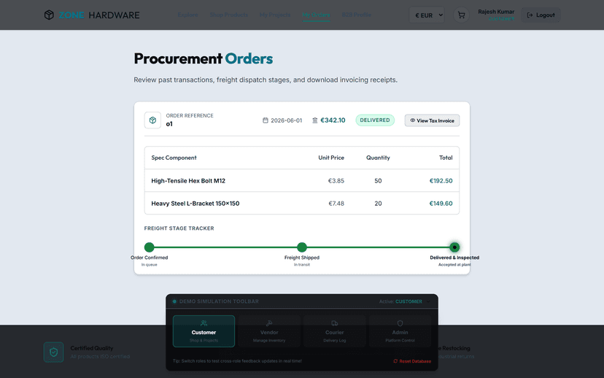This screenshot has height=378, width=604.
Task: Open the EUR currency dropdown
Action: click(427, 15)
